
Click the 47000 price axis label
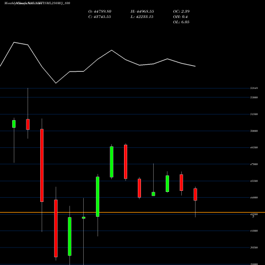coord(254,164)
